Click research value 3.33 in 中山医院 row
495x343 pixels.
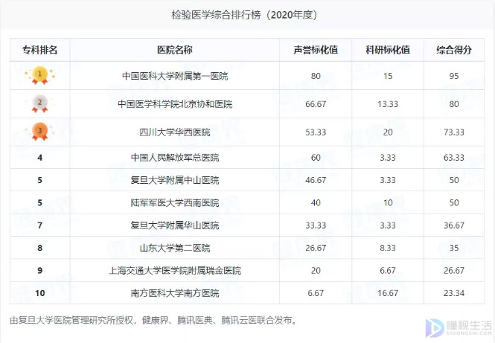pyautogui.click(x=388, y=180)
